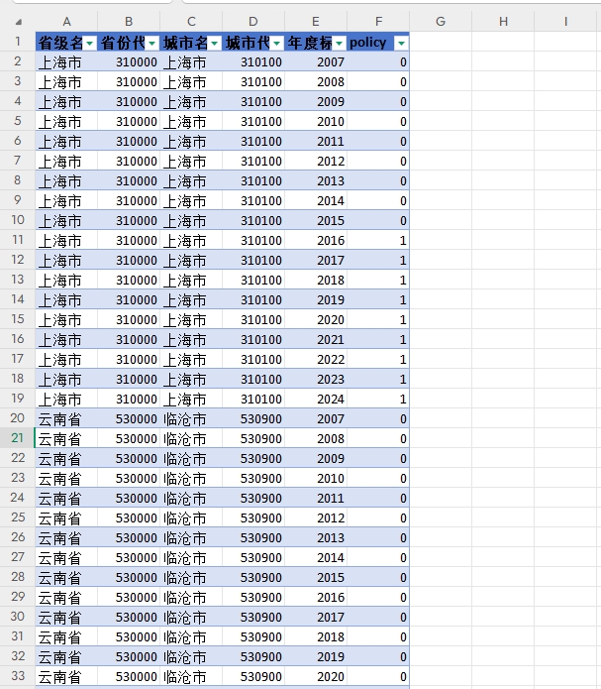
Task: Click empty cell G1
Action: (441, 43)
